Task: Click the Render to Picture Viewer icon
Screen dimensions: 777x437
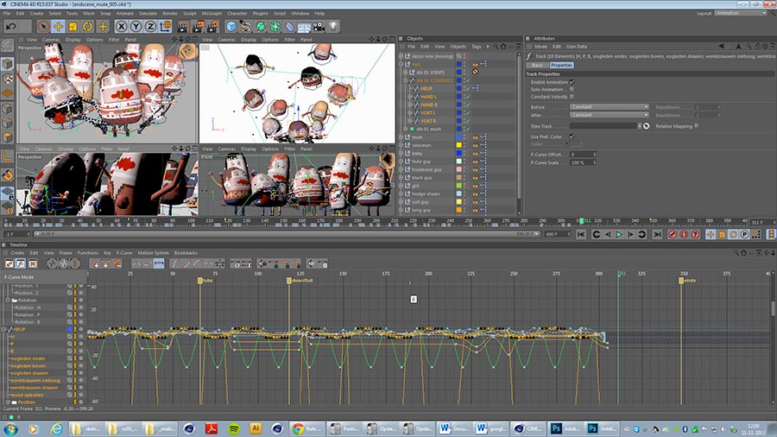Action: click(x=198, y=27)
